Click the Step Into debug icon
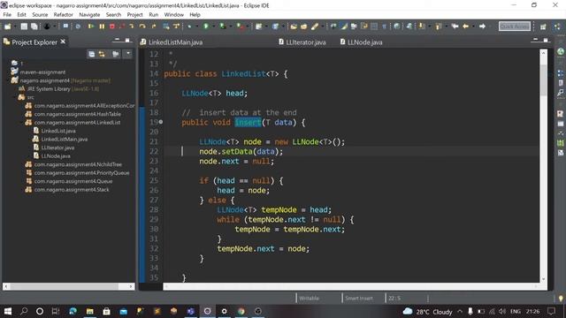The image size is (566, 318). [132, 26]
